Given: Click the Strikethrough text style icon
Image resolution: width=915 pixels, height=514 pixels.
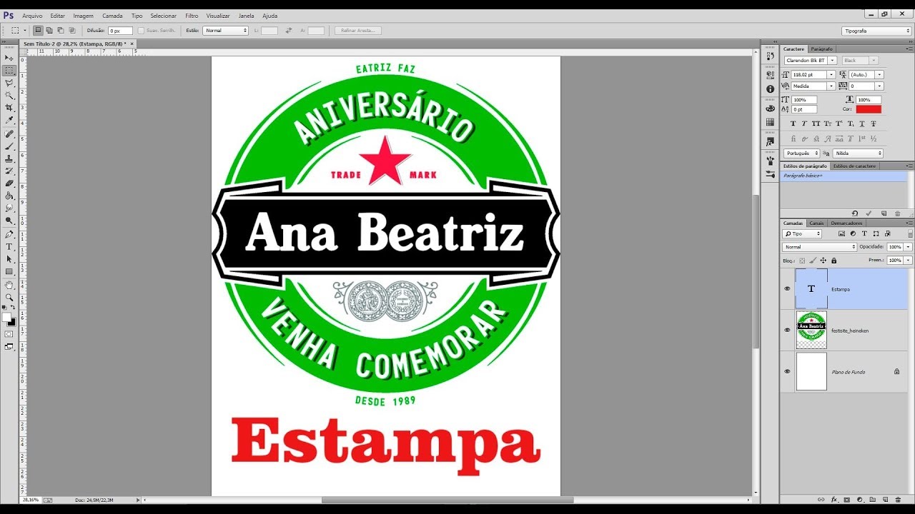Looking at the screenshot, I should [874, 124].
